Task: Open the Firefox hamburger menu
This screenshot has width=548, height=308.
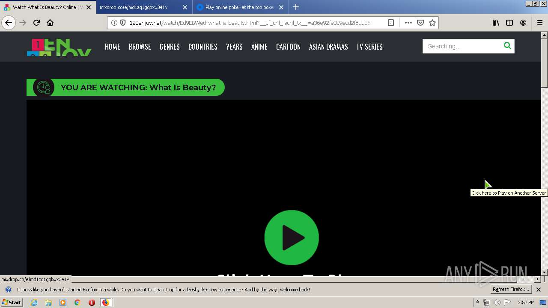Action: pos(539,23)
